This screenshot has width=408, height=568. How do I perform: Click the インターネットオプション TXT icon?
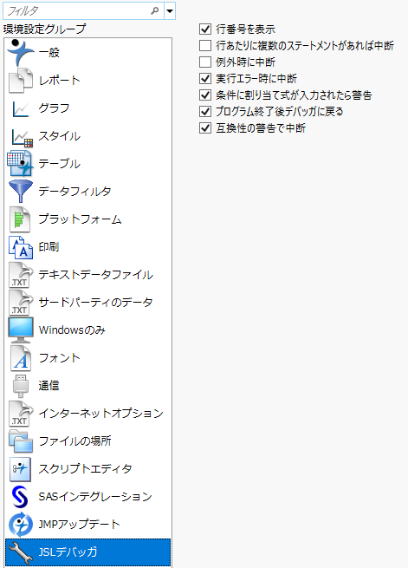(21, 414)
